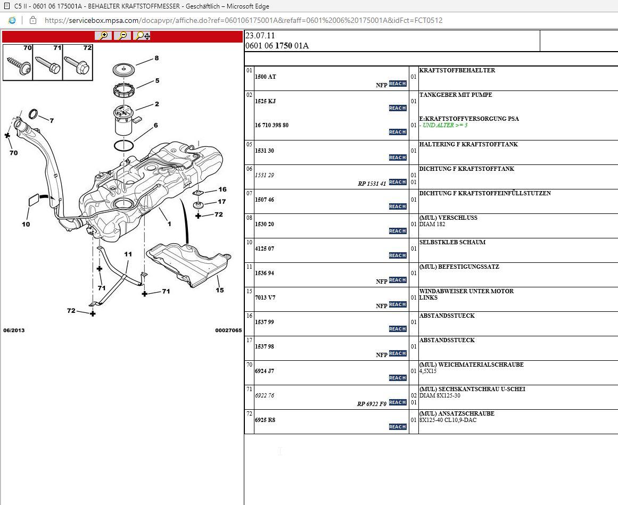Click REACH badge for 16 710 398 80
Image resolution: width=618 pixels, height=505 pixels.
[x=398, y=132]
